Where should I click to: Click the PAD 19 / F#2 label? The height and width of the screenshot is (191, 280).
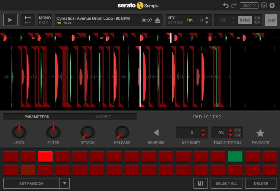tap(207, 117)
